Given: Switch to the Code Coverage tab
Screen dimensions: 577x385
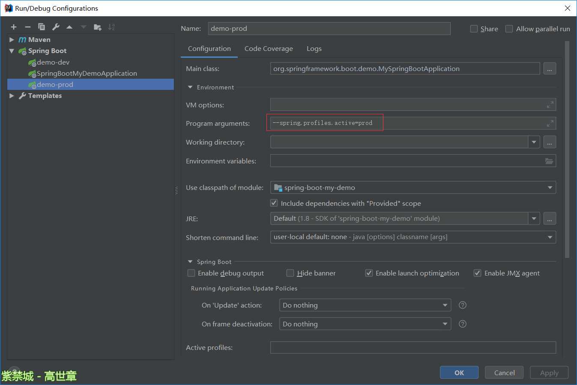Looking at the screenshot, I should pyautogui.click(x=269, y=49).
